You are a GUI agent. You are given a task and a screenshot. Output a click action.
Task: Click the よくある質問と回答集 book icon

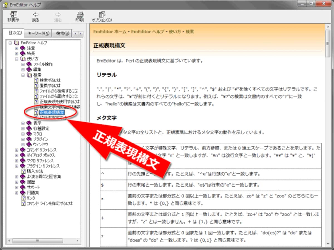23,177
